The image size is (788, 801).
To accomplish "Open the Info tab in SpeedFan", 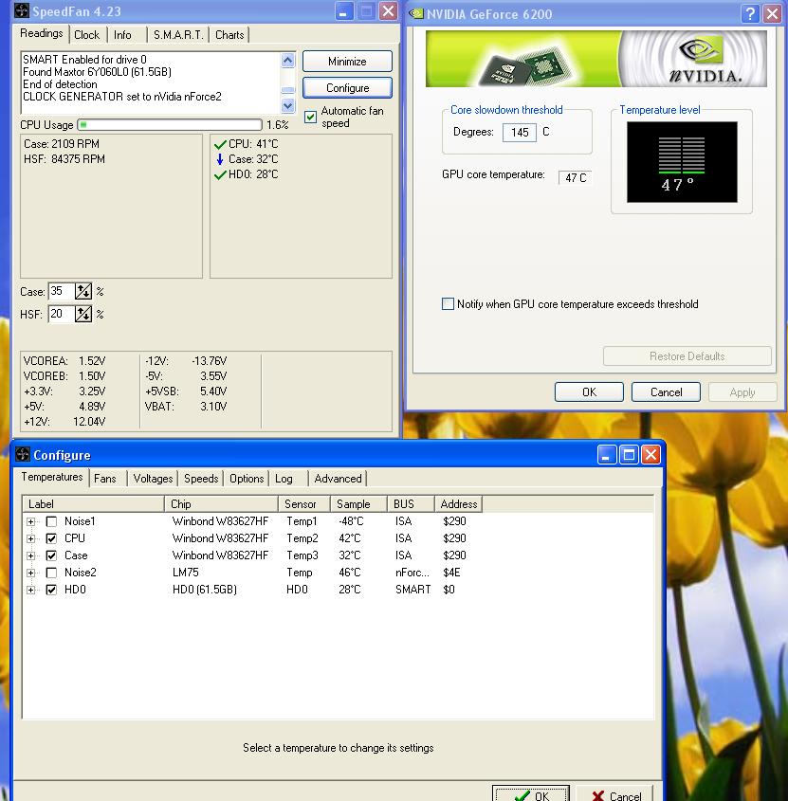I will click(x=122, y=35).
